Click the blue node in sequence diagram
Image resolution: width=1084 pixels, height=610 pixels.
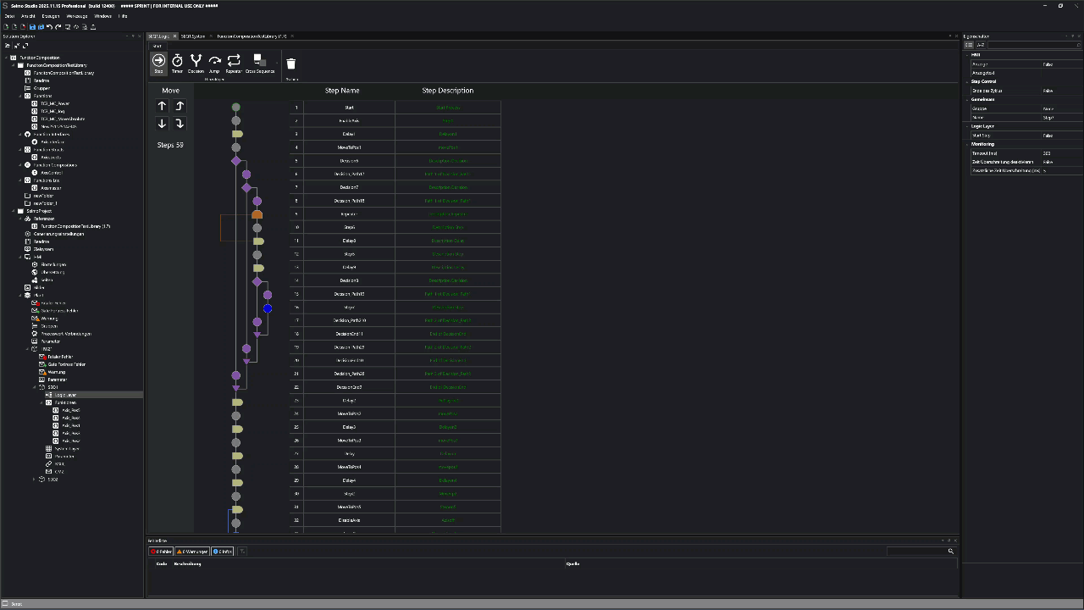click(x=268, y=308)
